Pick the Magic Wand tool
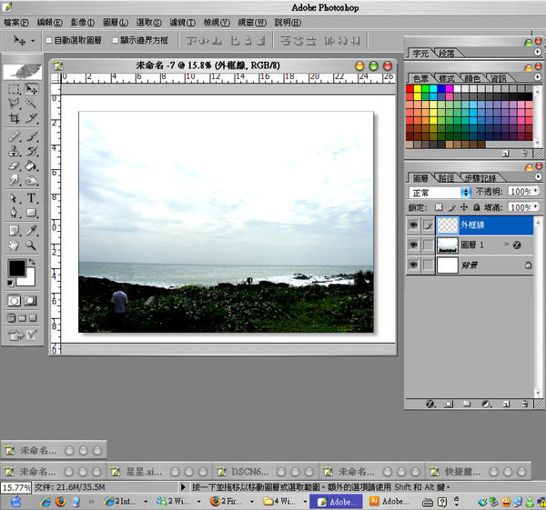 point(32,105)
